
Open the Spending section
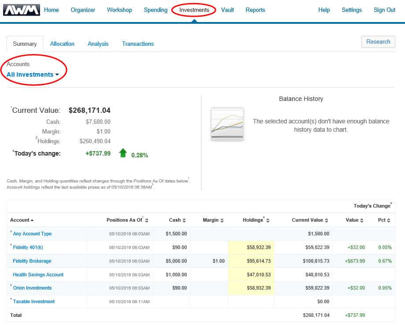[156, 10]
